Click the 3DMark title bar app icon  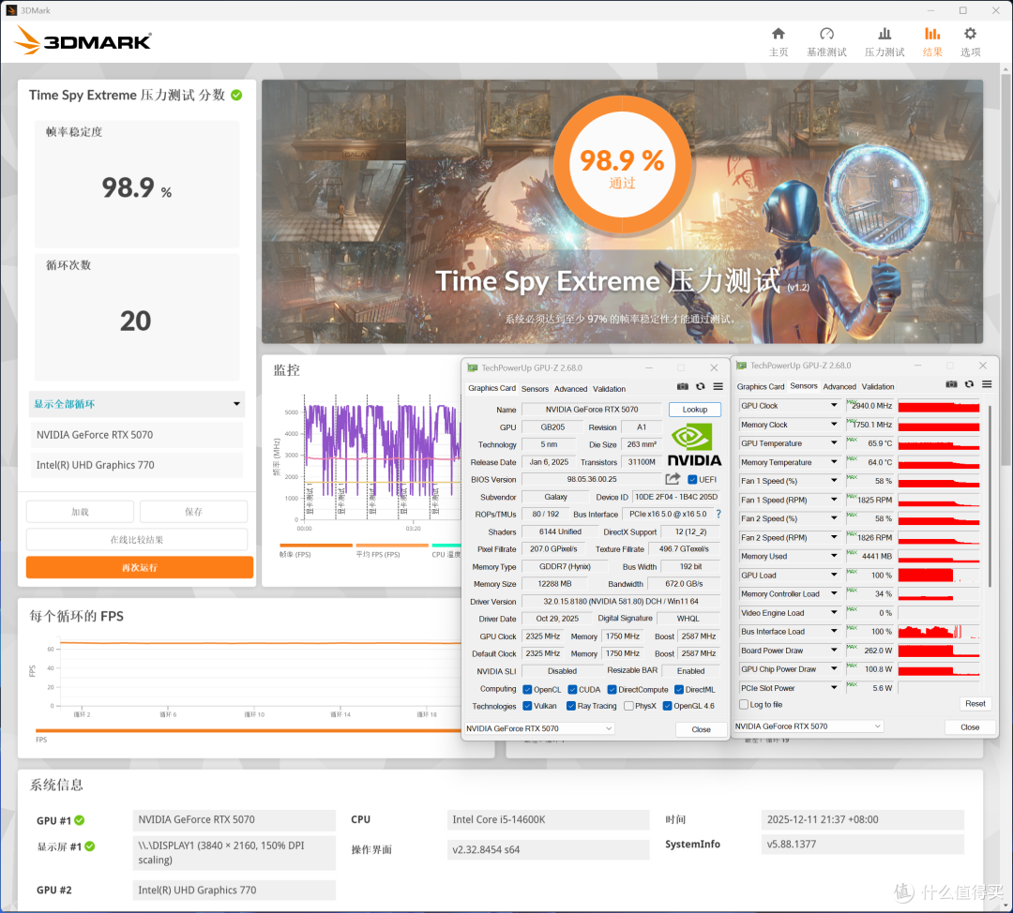pos(11,10)
